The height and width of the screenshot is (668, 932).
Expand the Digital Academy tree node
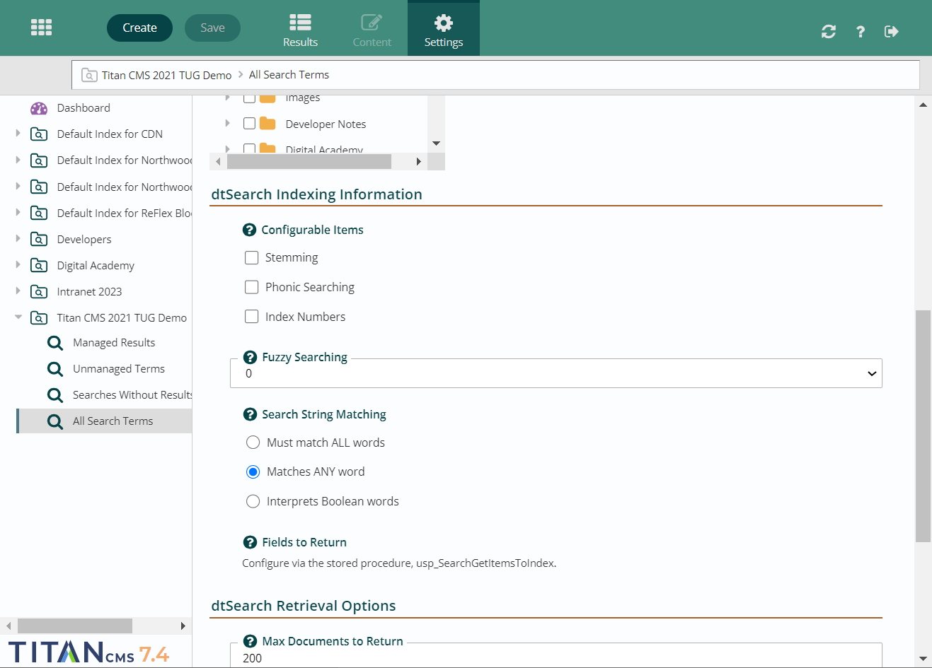click(18, 264)
